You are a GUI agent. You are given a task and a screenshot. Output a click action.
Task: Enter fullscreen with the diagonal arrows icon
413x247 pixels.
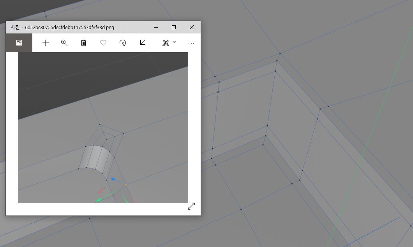click(191, 206)
